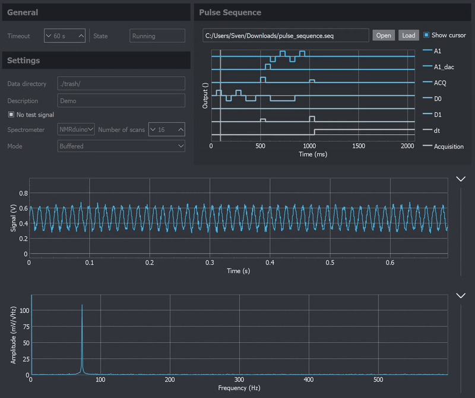Screen dimensions: 475x398
Task: Click the Description field containing Demo
Action: [x=121, y=101]
